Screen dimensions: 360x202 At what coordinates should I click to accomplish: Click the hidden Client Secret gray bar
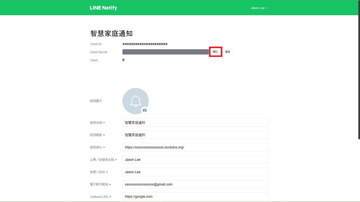166,52
